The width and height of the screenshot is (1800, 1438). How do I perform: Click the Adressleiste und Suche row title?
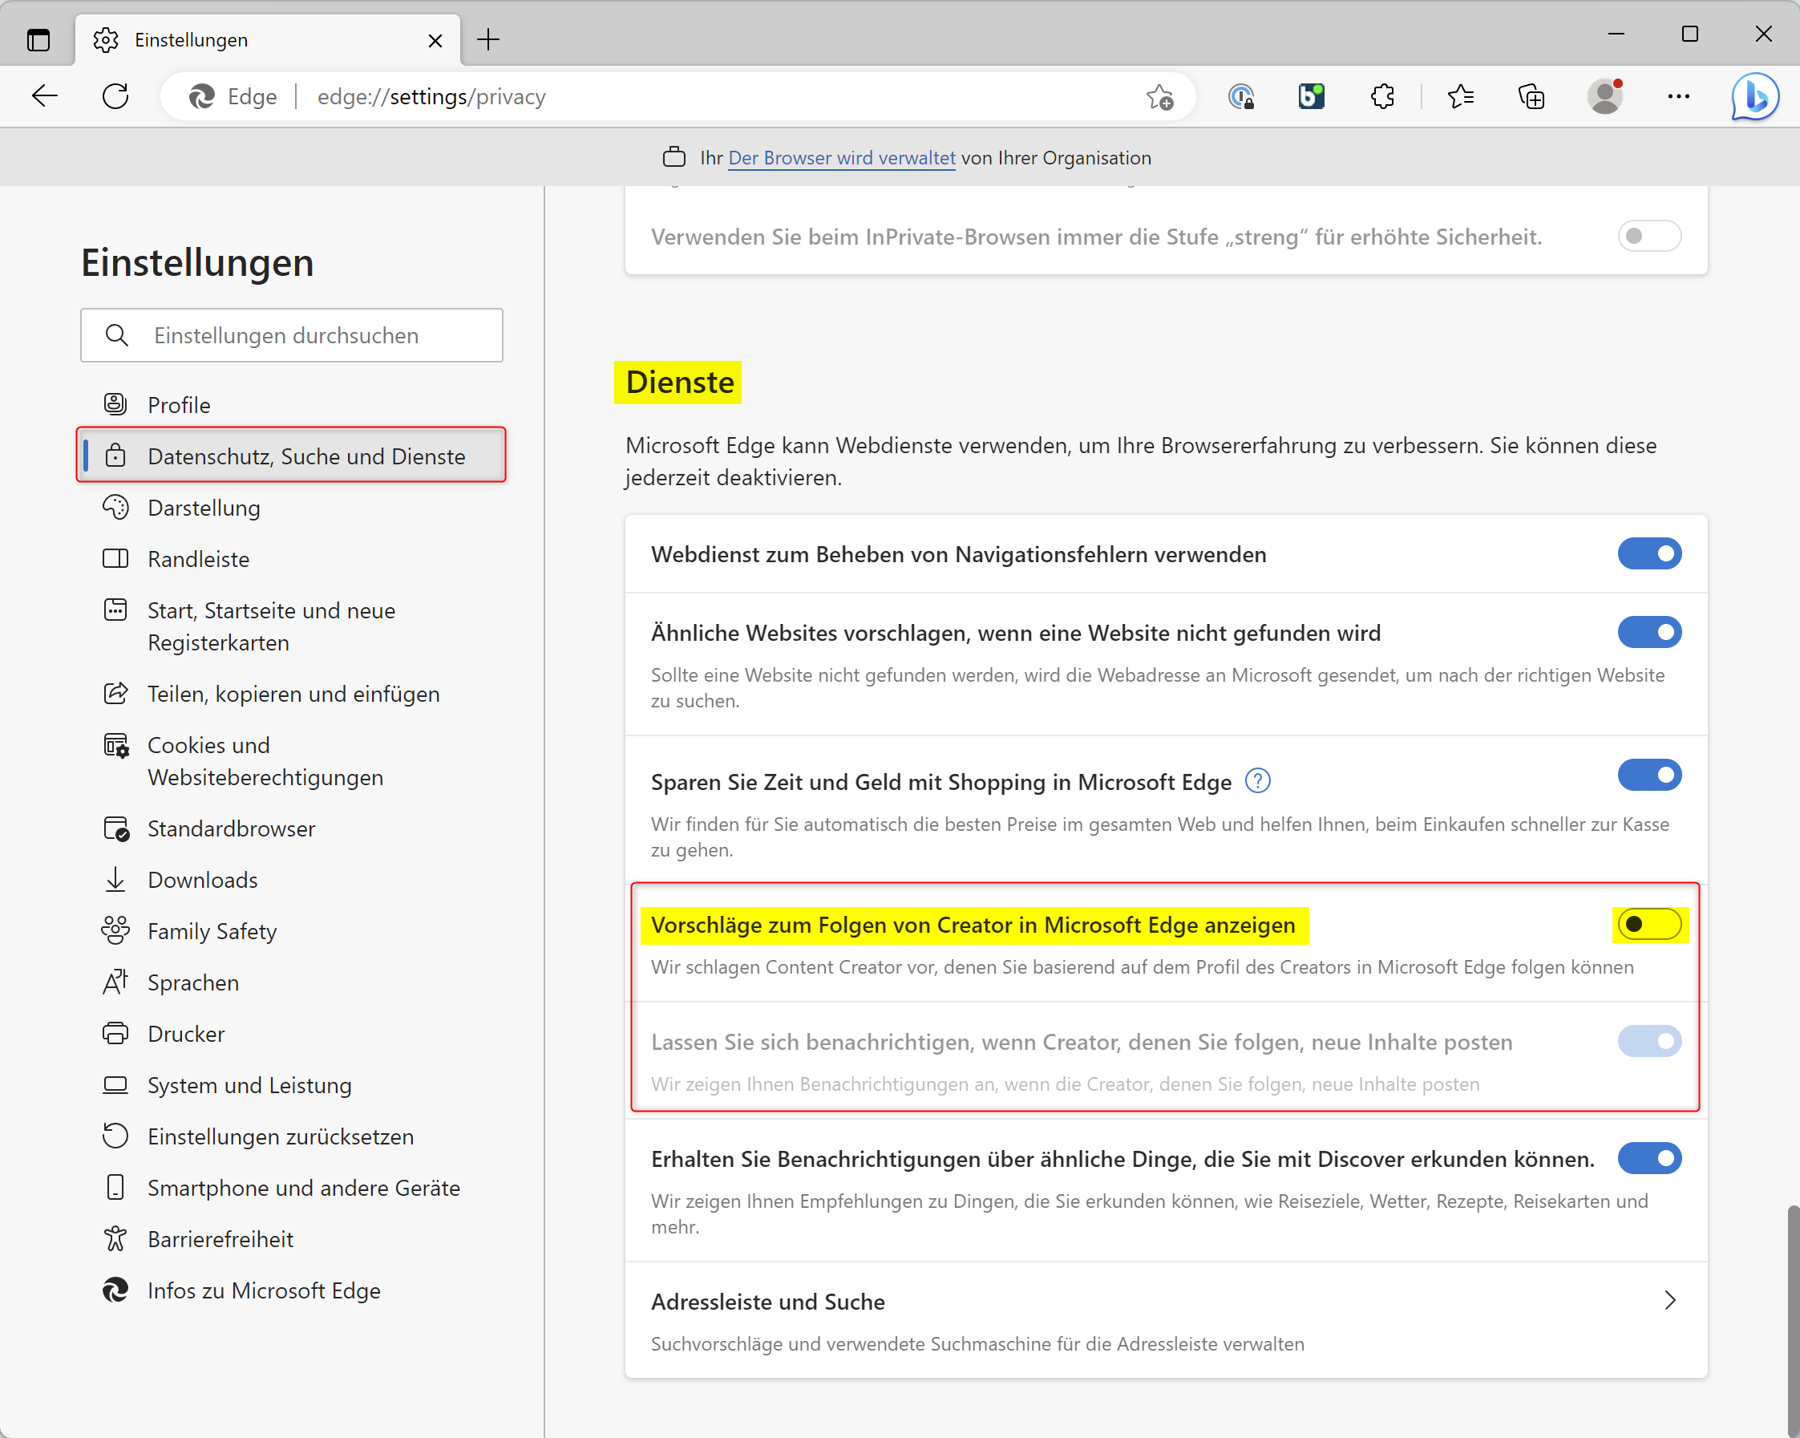click(x=767, y=1301)
